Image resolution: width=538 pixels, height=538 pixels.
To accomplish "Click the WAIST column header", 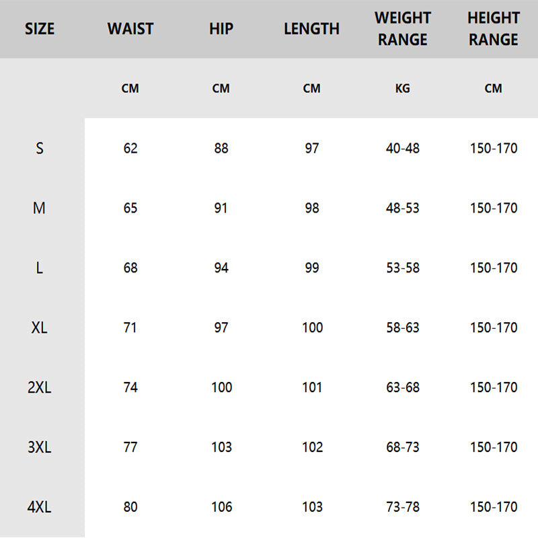I will point(130,29).
